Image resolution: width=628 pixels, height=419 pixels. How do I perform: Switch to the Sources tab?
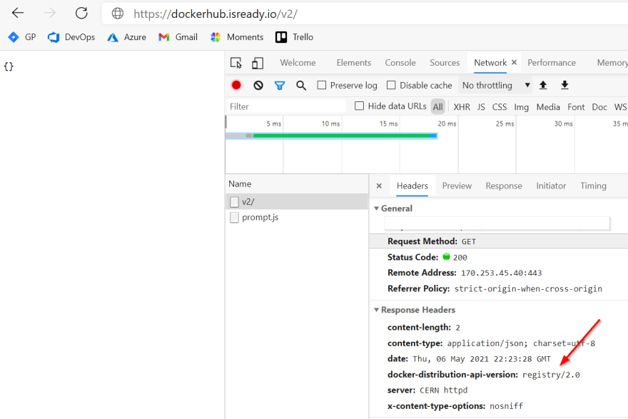(445, 63)
